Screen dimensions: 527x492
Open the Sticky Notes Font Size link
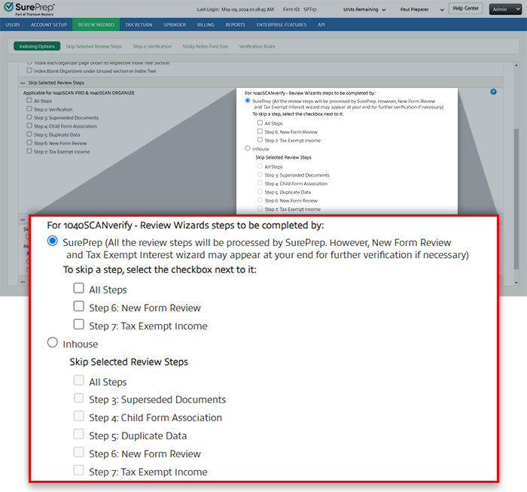coord(204,46)
